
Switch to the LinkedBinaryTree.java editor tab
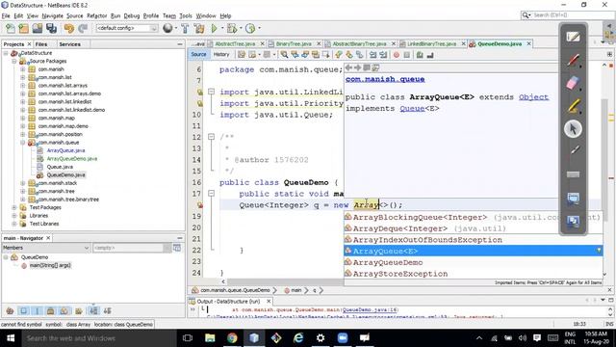click(x=431, y=44)
